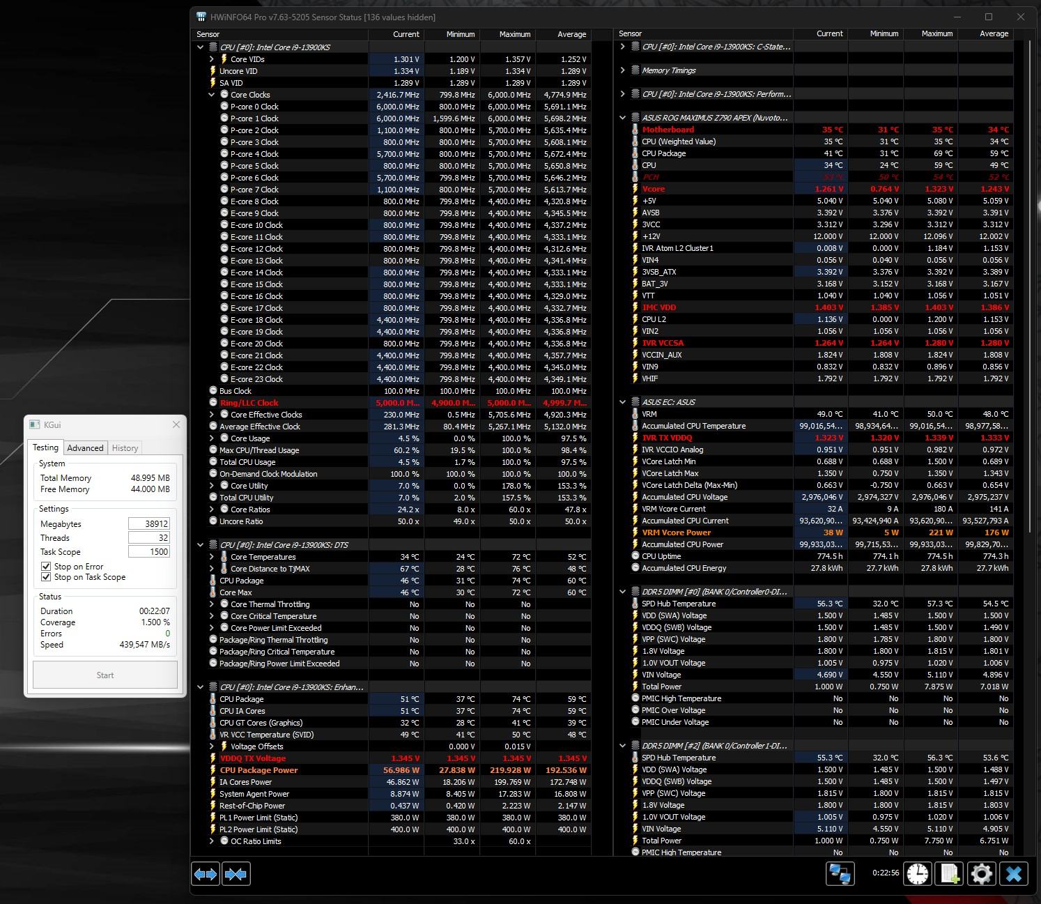Collapse the ASUS ROG MAXIMUS Z790 APEX section
This screenshot has width=1041, height=904.
pyautogui.click(x=622, y=118)
